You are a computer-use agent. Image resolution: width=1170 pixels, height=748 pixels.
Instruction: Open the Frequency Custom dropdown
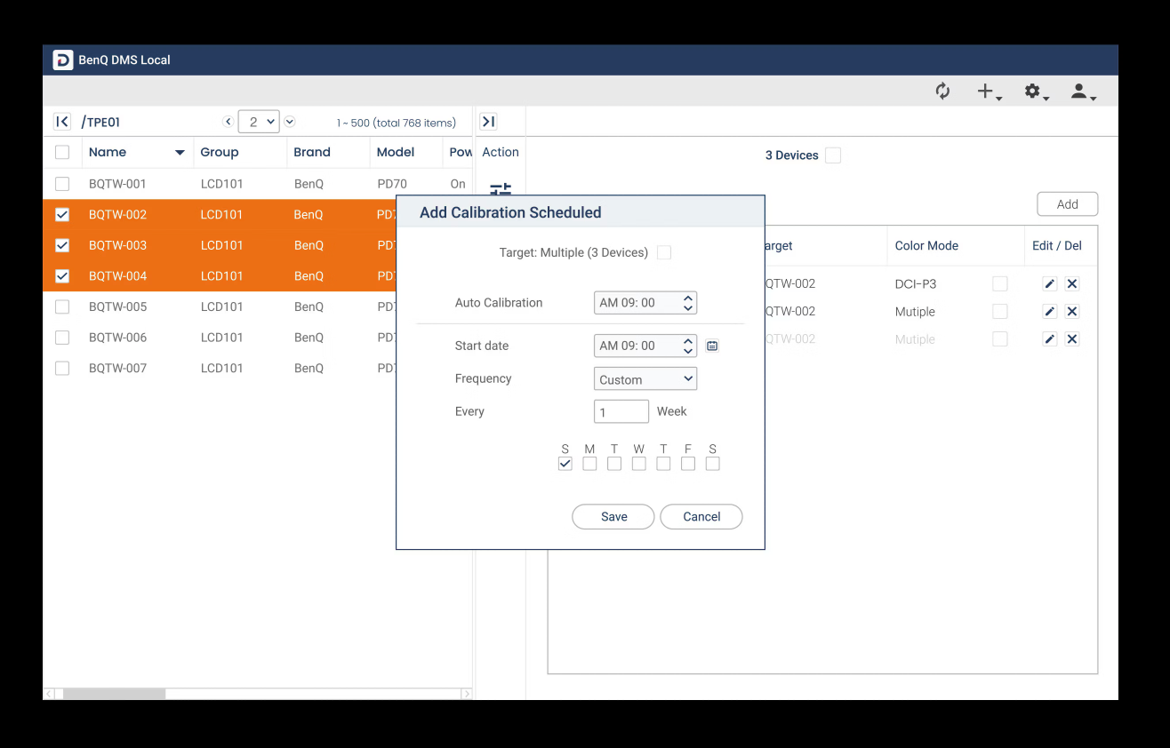point(645,379)
